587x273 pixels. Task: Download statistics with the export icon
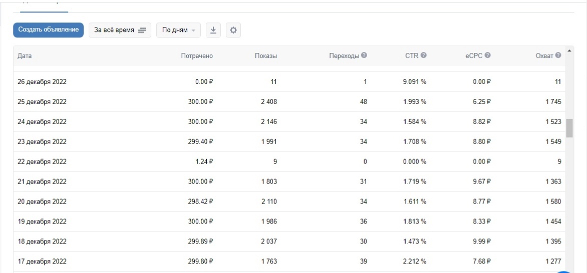[213, 30]
